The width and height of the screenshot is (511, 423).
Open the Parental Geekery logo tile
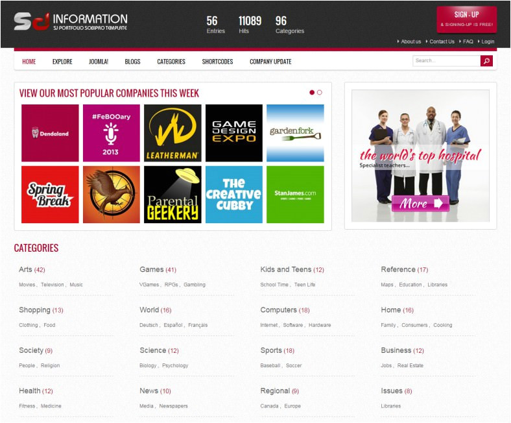[x=172, y=195]
